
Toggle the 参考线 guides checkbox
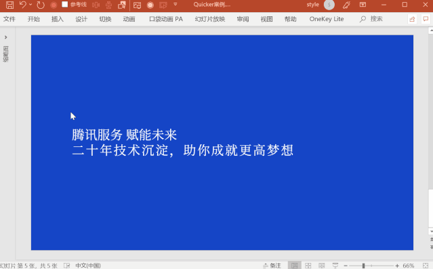point(64,5)
